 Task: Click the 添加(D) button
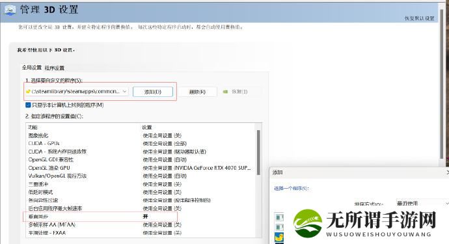[153, 92]
